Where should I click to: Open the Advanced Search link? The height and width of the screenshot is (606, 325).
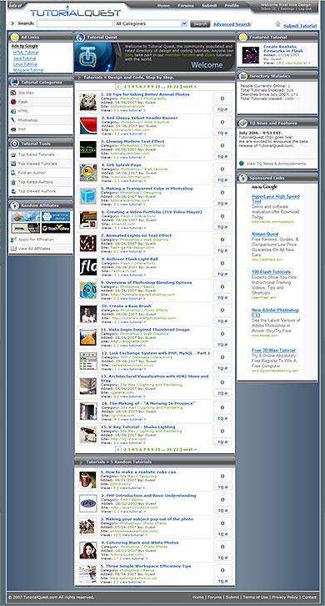(232, 24)
